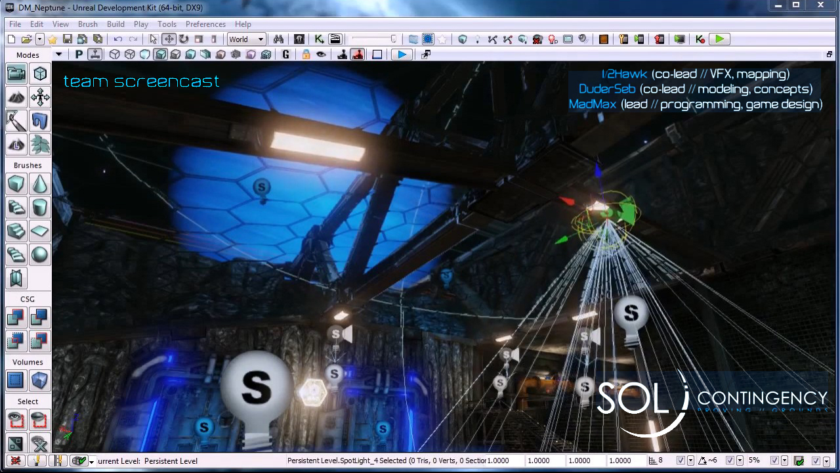840x473 pixels.
Task: Open Tools menu
Action: (167, 24)
